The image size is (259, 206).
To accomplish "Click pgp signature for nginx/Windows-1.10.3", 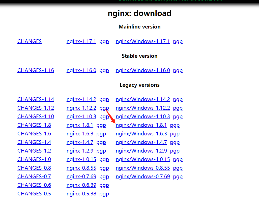I will pyautogui.click(x=178, y=117).
